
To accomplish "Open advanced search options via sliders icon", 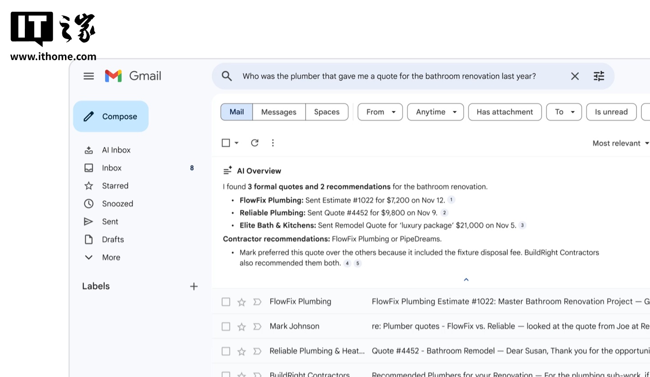I will (x=599, y=76).
